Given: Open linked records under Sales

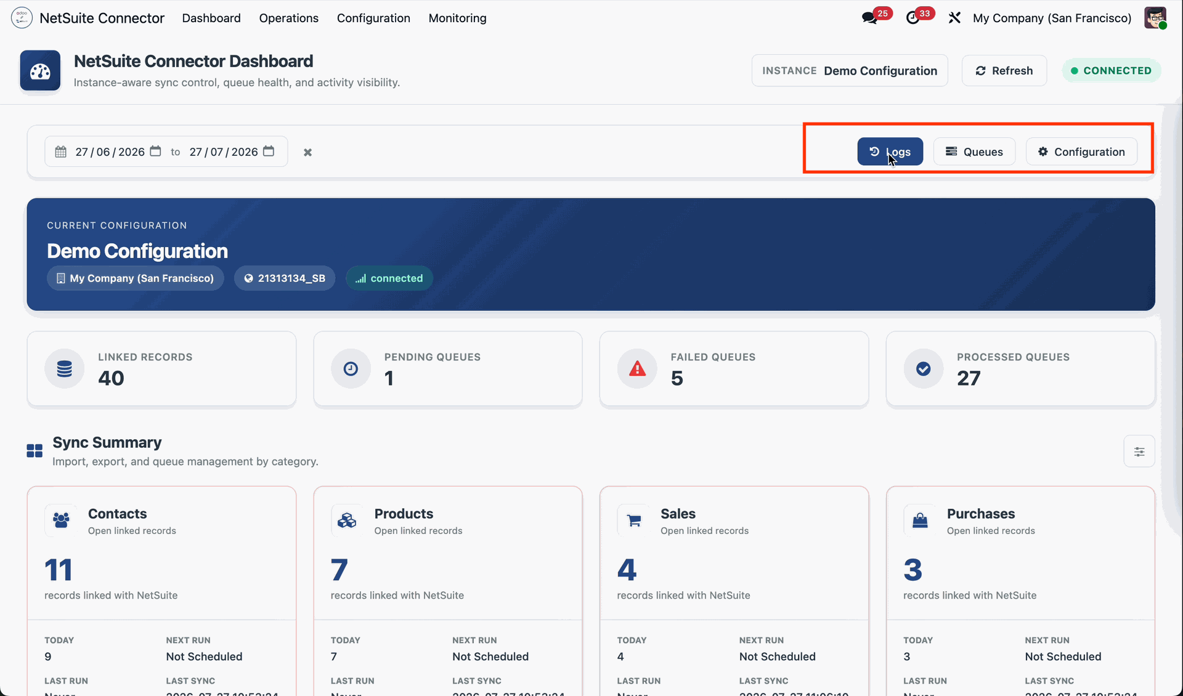Looking at the screenshot, I should tap(704, 531).
